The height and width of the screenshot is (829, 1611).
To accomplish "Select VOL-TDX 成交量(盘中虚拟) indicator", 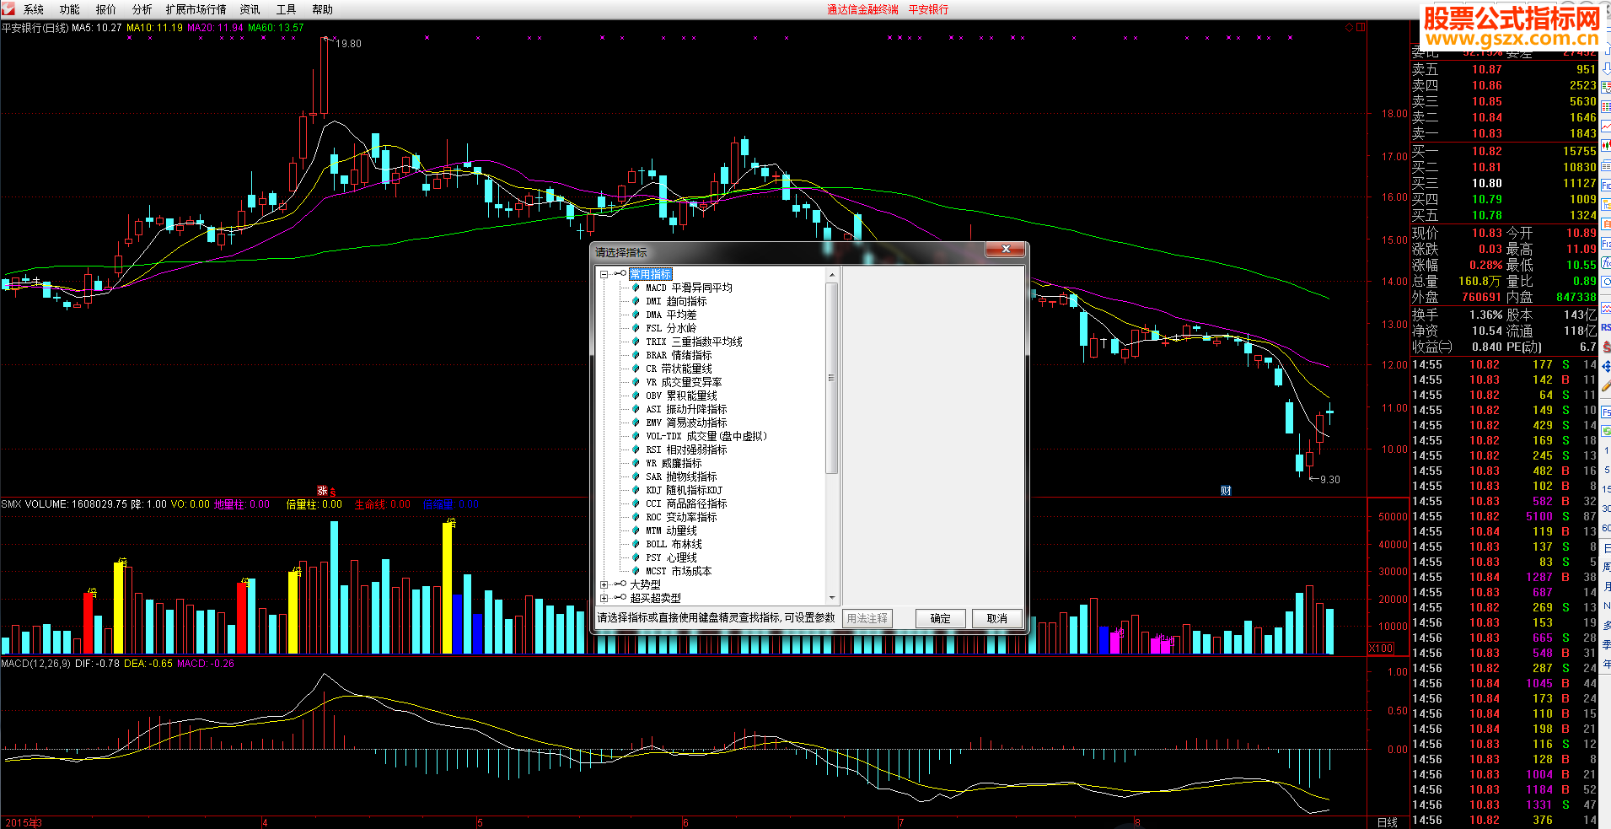I will click(706, 436).
